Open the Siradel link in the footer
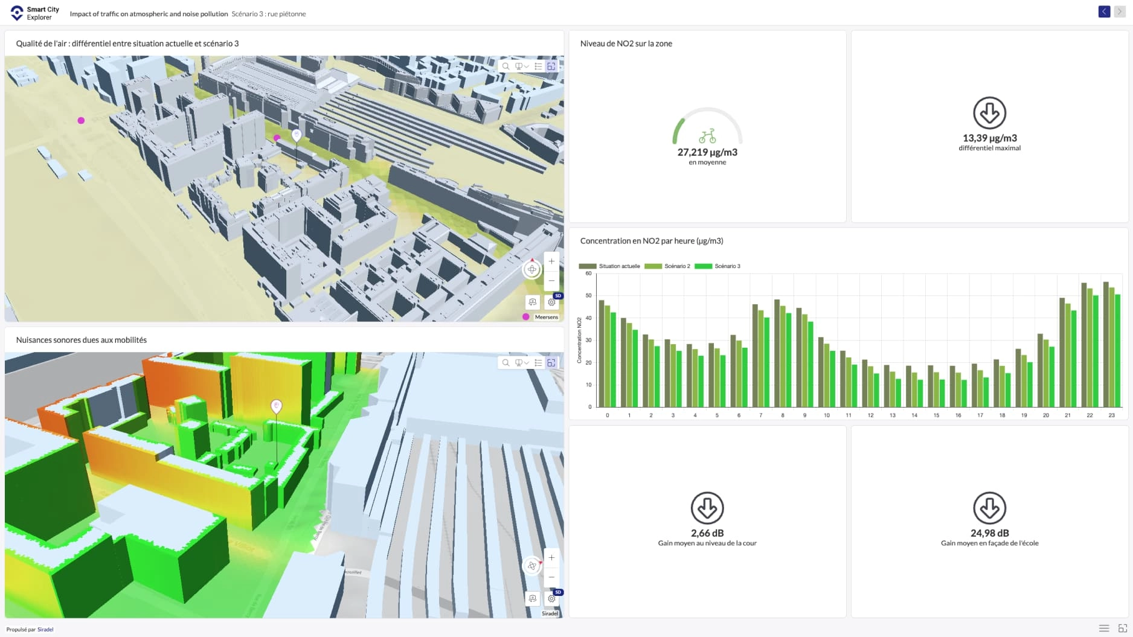Screen dimensions: 1133x637 coord(45,629)
